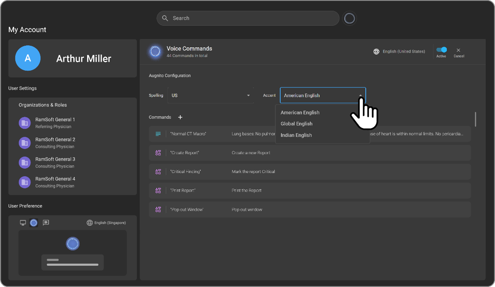Open the Create Report command row
The width and height of the screenshot is (495, 287).
(309, 153)
